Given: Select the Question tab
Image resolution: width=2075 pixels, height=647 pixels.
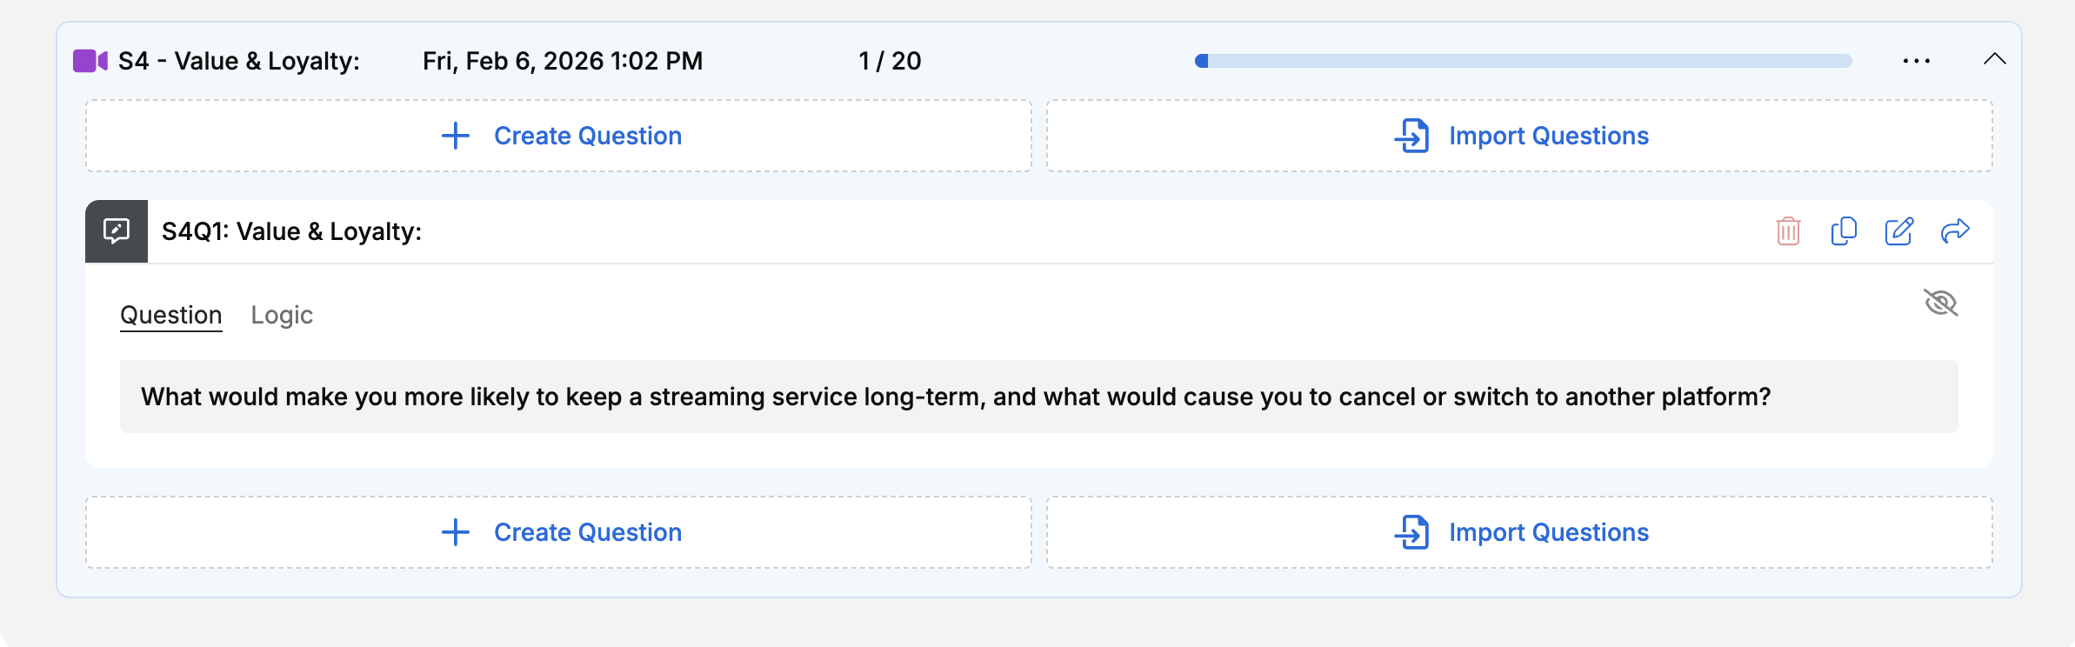Looking at the screenshot, I should tap(171, 315).
